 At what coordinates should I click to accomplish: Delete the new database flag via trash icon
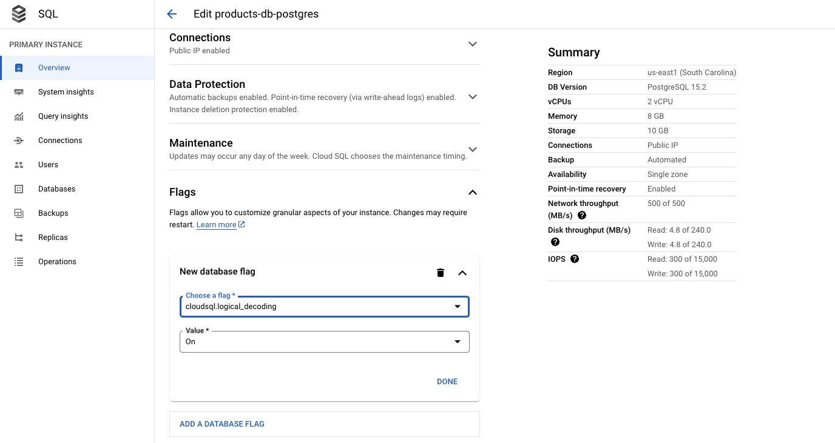tap(441, 273)
